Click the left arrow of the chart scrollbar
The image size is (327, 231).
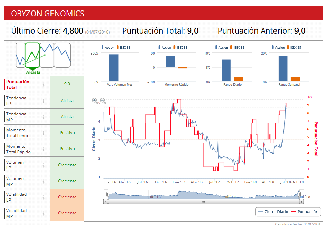click(106, 202)
